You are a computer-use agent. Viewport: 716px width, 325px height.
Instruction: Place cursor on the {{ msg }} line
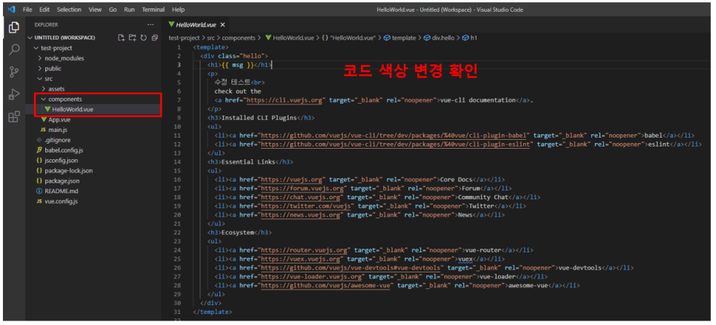click(240, 64)
